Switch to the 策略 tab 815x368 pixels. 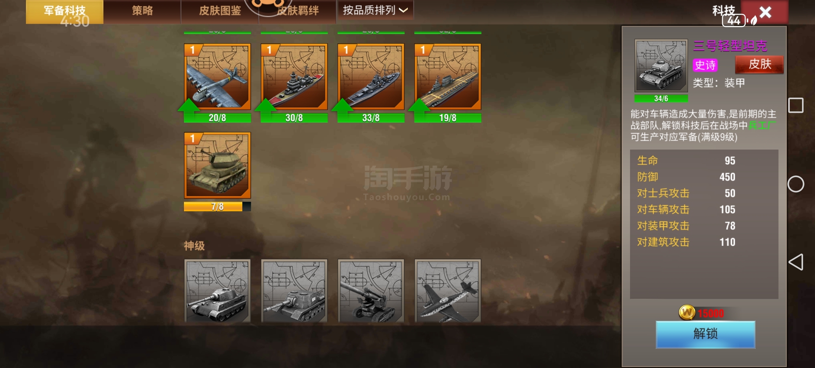[142, 11]
